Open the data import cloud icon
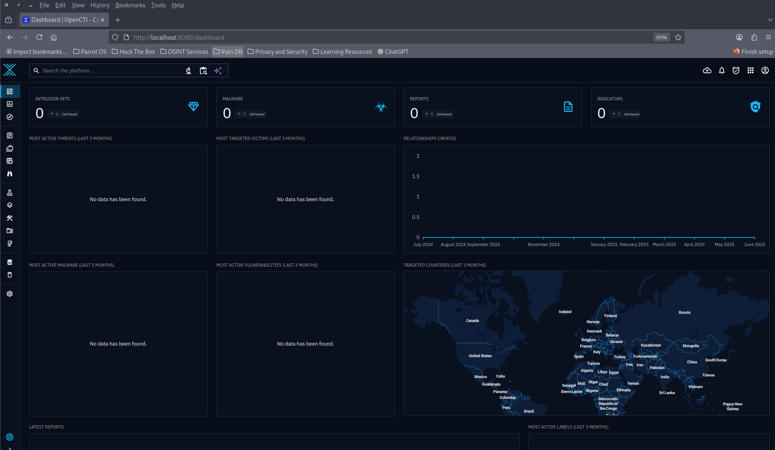Image resolution: width=775 pixels, height=450 pixels. point(707,70)
